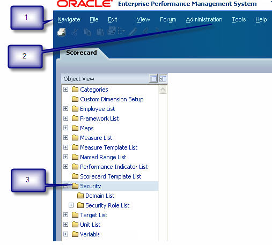272x245 pixels.
Task: Open the Administration menu
Action: coord(204,19)
